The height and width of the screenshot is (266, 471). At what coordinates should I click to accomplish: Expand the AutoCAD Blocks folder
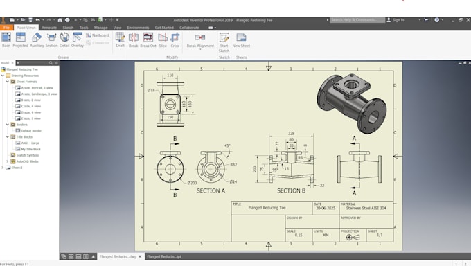click(x=8, y=161)
